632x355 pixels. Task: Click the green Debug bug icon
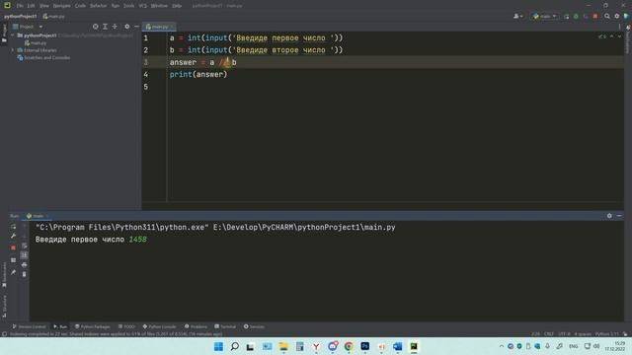[576, 17]
